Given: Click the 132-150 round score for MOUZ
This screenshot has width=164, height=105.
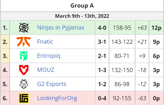Looking at the screenshot, I should click(x=122, y=70).
